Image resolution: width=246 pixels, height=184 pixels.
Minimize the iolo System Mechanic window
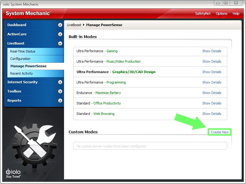(218, 3)
